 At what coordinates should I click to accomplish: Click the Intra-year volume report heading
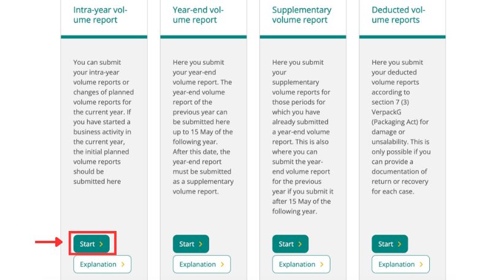tap(101, 15)
